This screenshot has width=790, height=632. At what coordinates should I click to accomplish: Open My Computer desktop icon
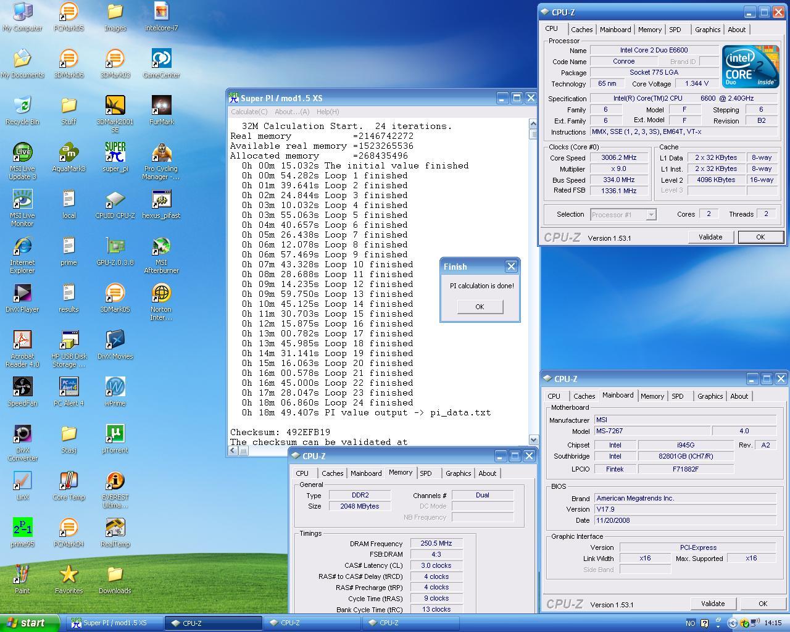[22, 17]
